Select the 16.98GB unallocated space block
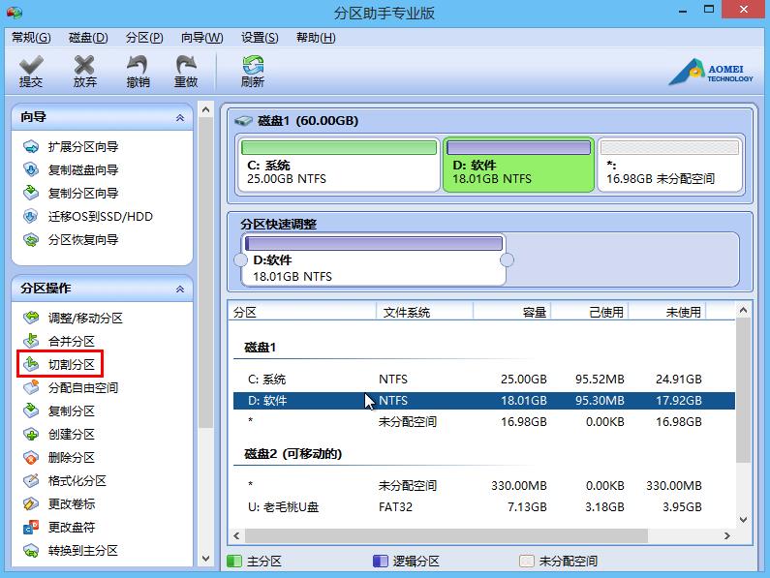 click(x=670, y=165)
